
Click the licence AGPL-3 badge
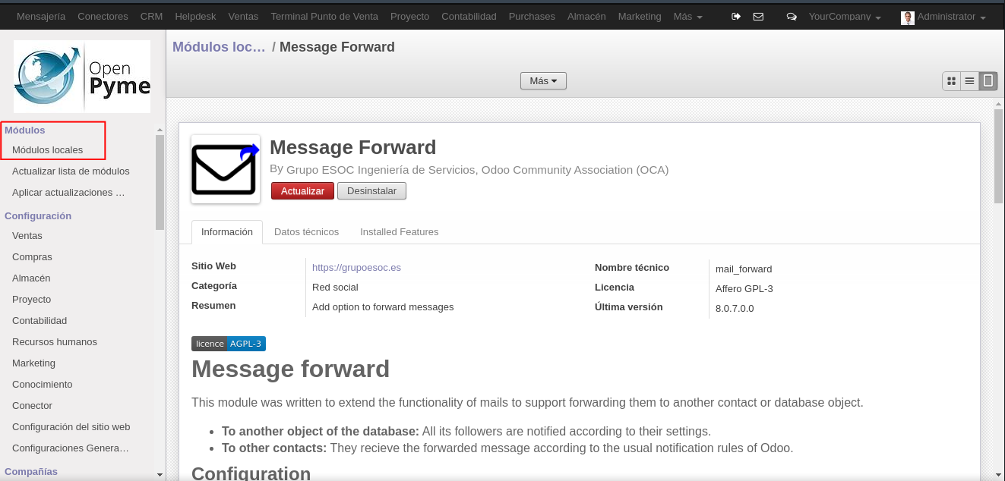point(229,344)
